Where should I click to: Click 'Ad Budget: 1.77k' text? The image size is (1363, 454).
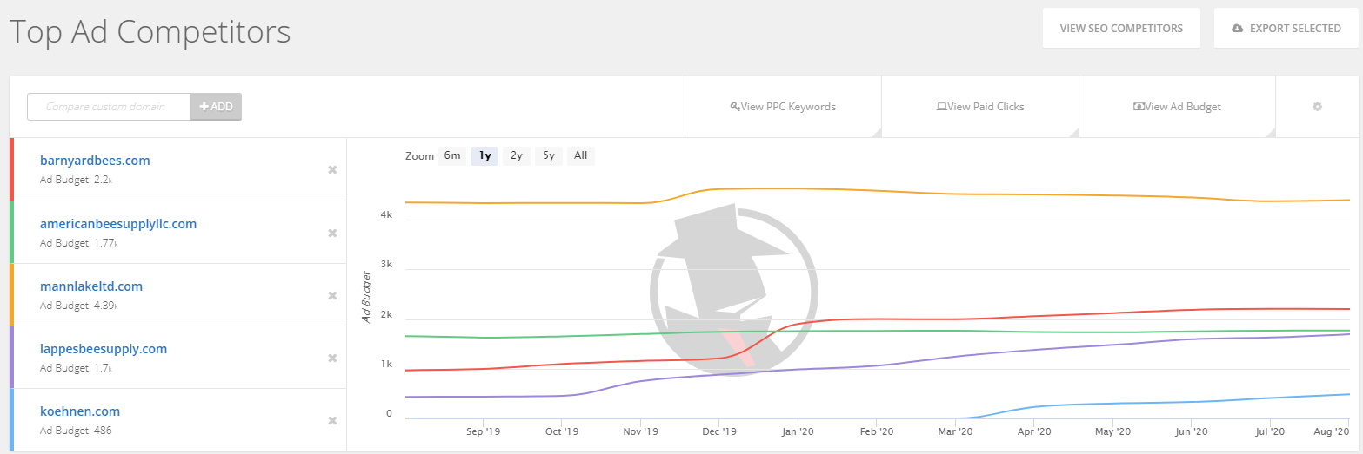(x=79, y=243)
